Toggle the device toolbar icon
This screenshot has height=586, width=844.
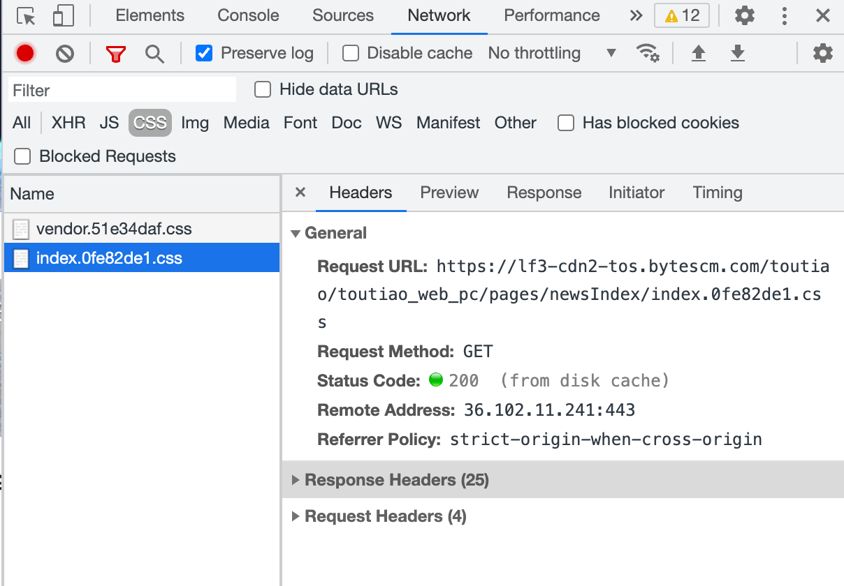point(64,15)
